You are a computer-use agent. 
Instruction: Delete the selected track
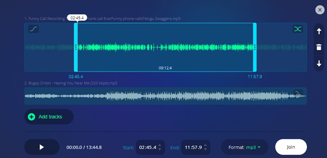(319, 47)
